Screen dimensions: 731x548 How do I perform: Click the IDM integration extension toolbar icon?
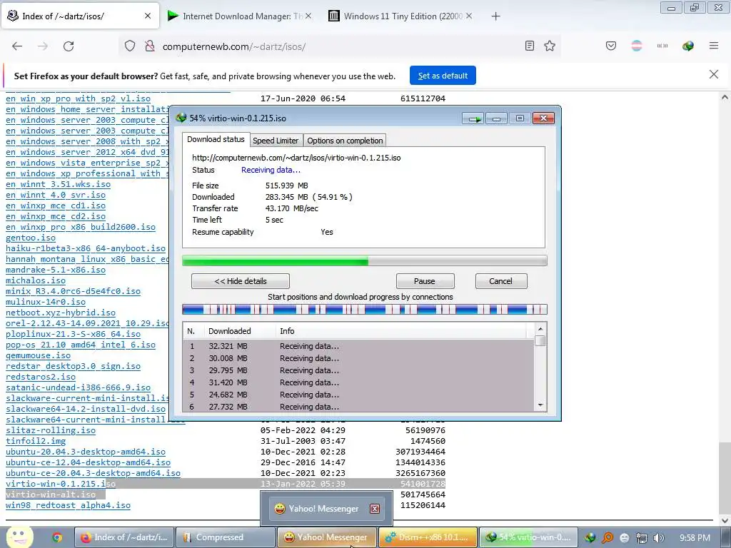687,46
